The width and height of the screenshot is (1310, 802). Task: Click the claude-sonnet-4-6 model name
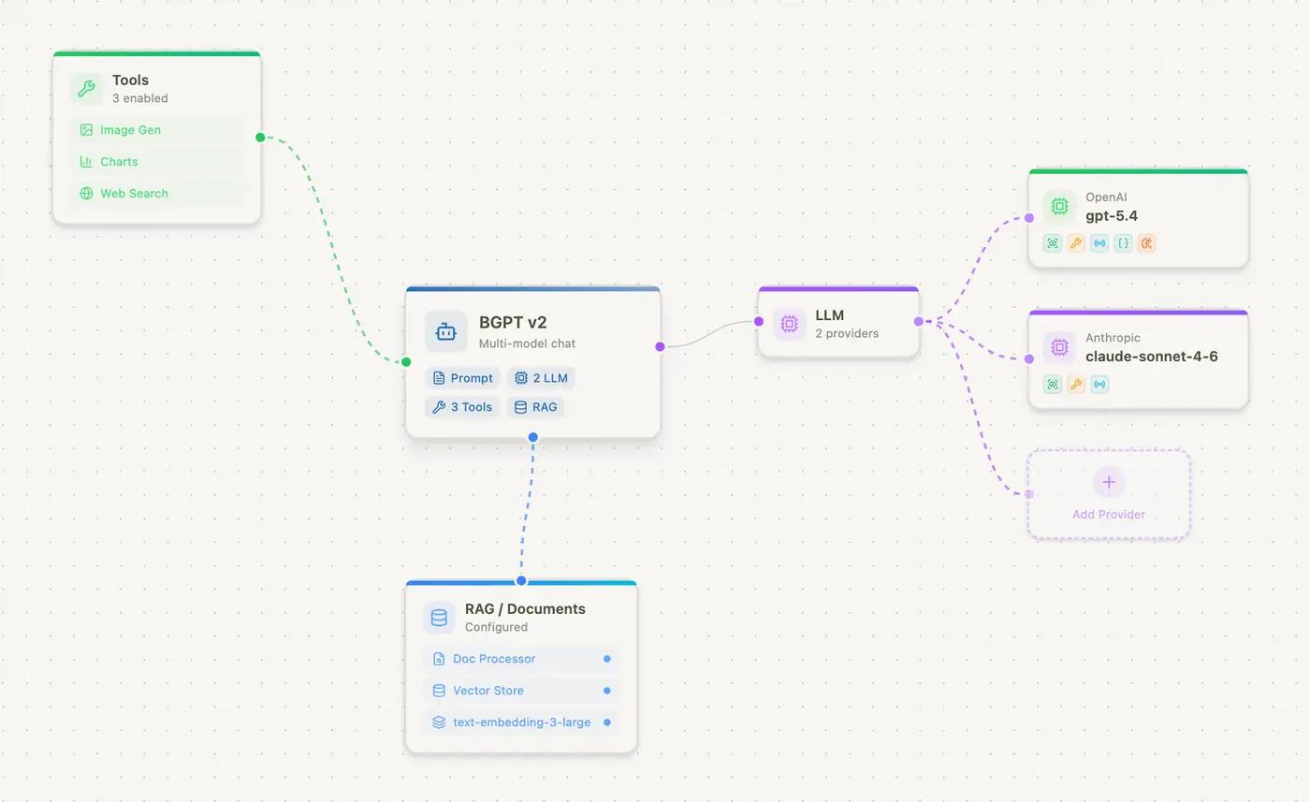coord(1152,357)
